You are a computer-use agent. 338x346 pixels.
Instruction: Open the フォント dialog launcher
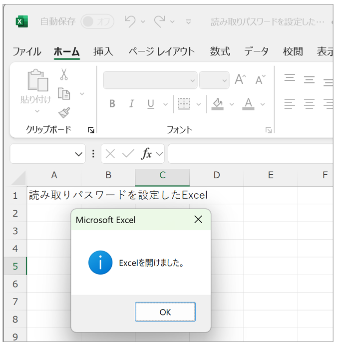[269, 130]
